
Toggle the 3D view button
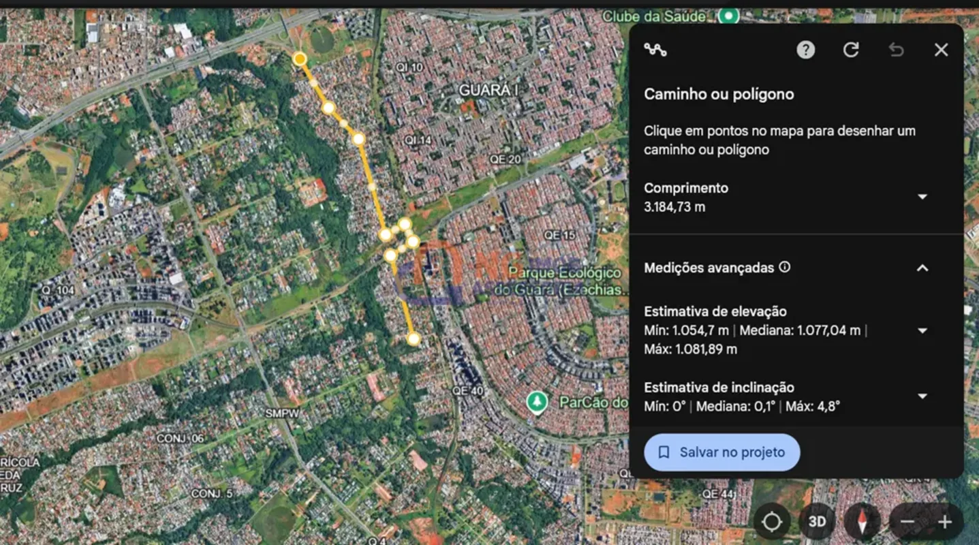coord(817,522)
